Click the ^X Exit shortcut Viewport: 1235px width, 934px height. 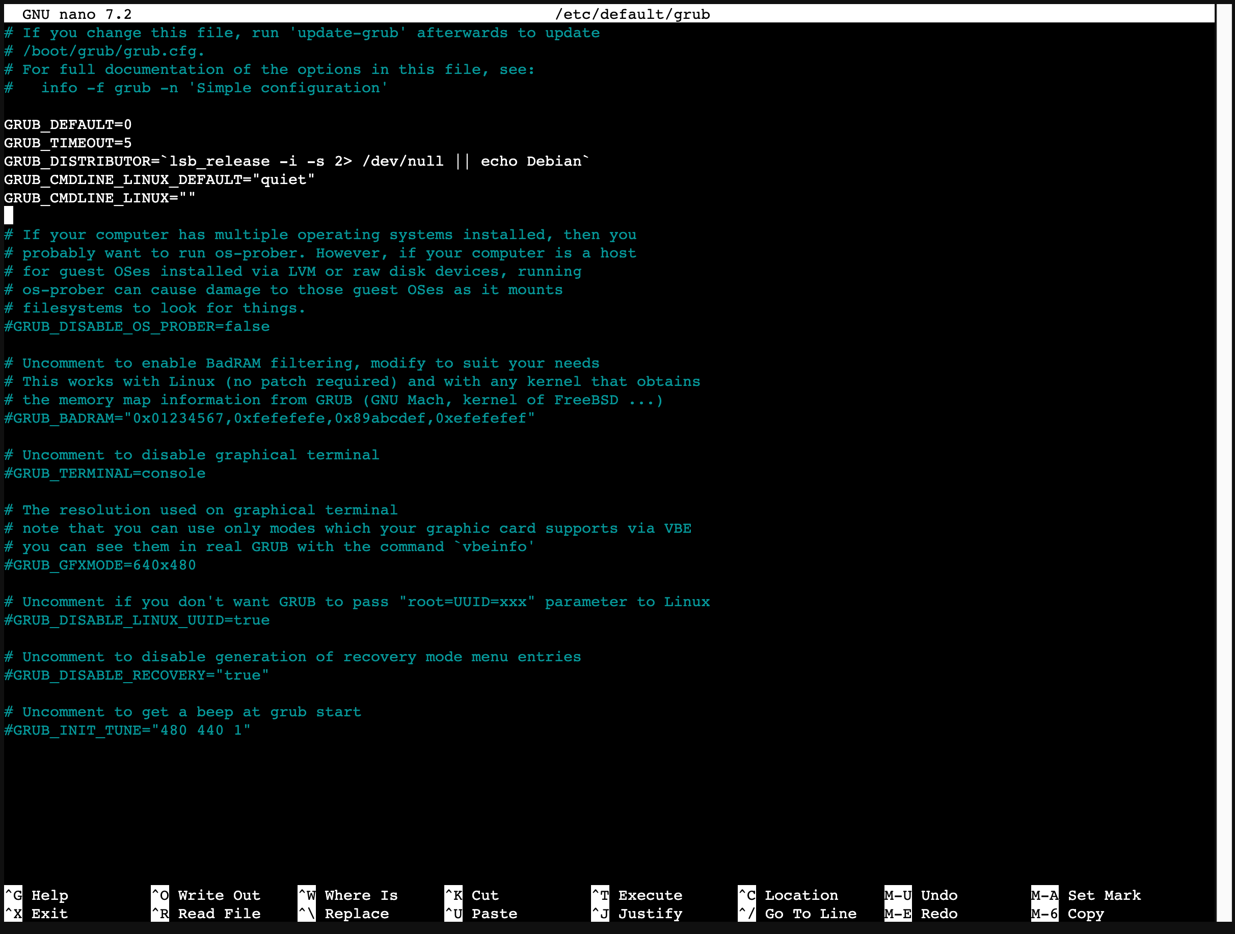(37, 913)
